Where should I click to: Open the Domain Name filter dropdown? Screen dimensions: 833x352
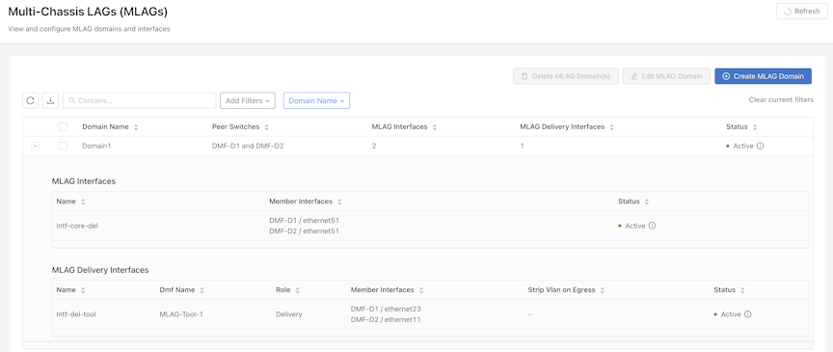coord(316,100)
